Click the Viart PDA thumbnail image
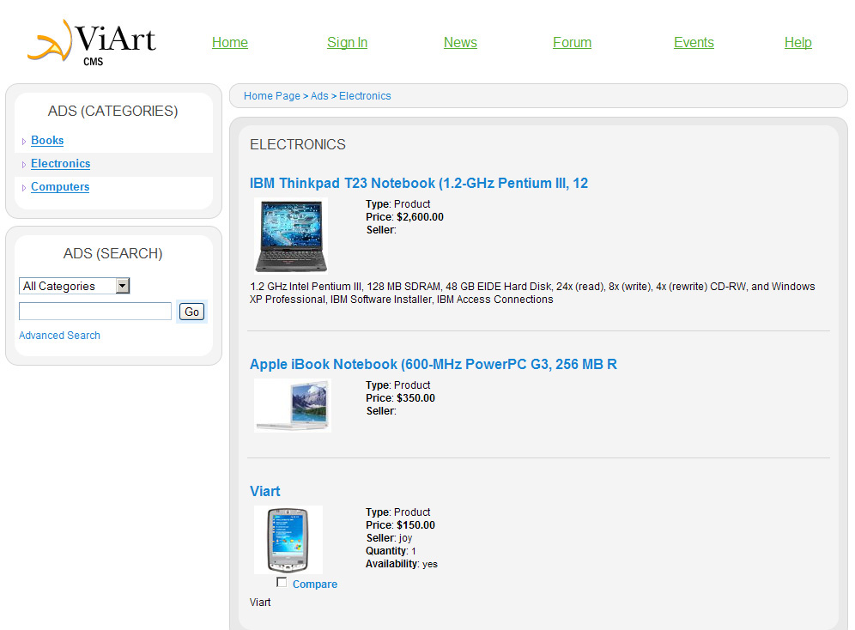 click(x=288, y=540)
